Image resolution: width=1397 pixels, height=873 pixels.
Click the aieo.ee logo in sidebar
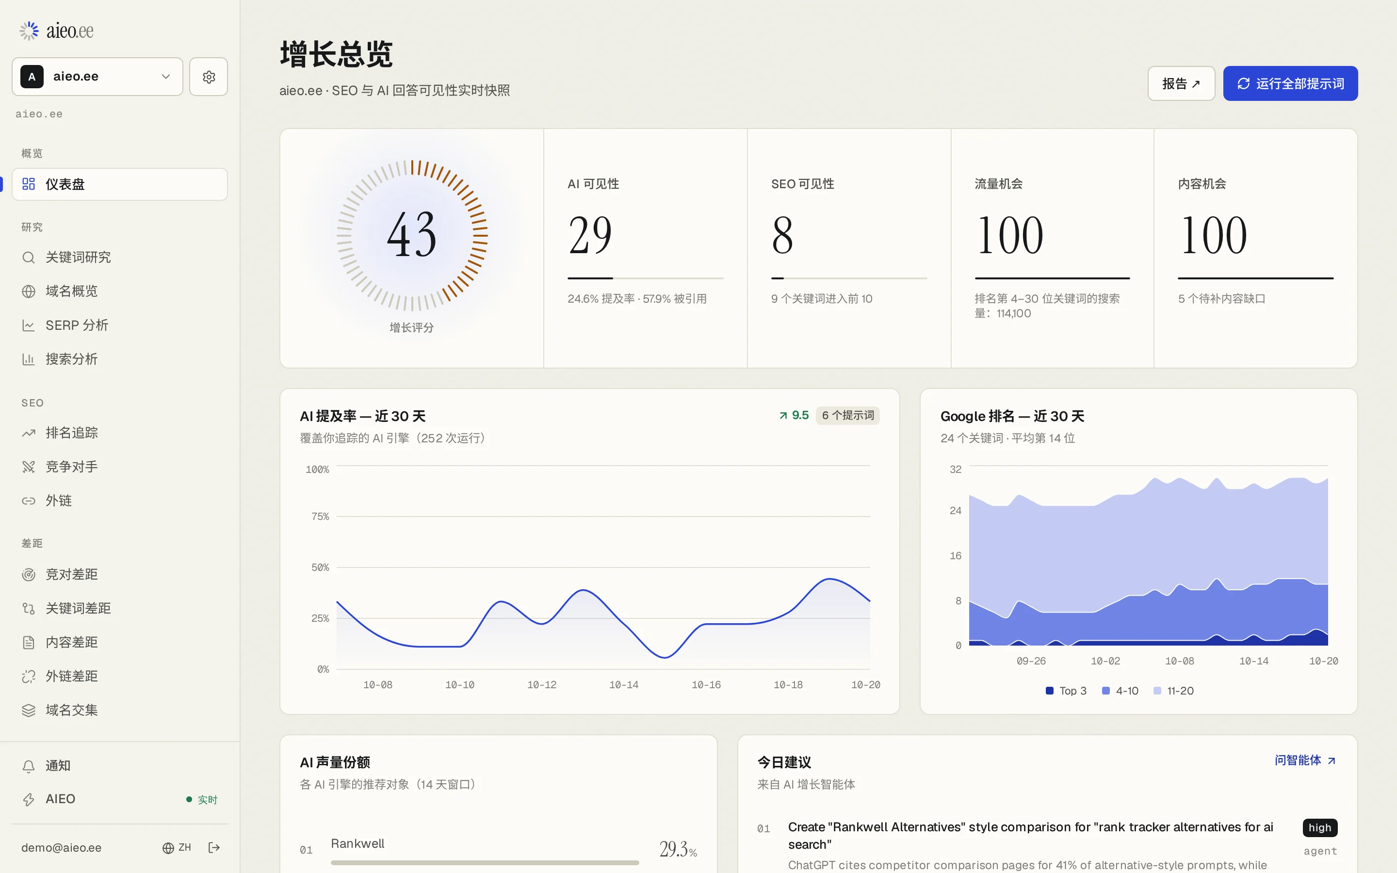pos(56,31)
